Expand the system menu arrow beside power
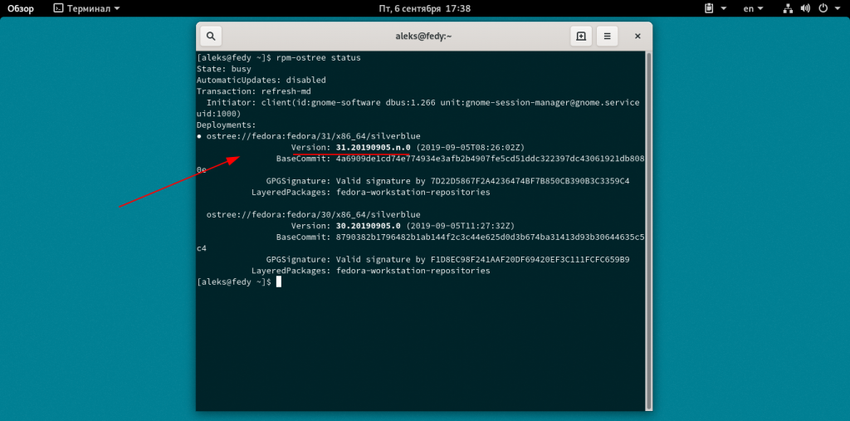Image resolution: width=850 pixels, height=421 pixels. point(837,8)
